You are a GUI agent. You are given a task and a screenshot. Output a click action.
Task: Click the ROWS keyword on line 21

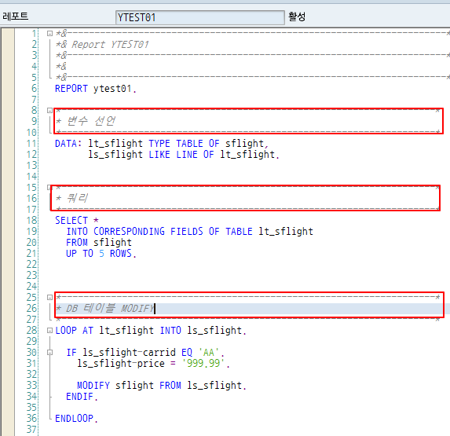(120, 254)
